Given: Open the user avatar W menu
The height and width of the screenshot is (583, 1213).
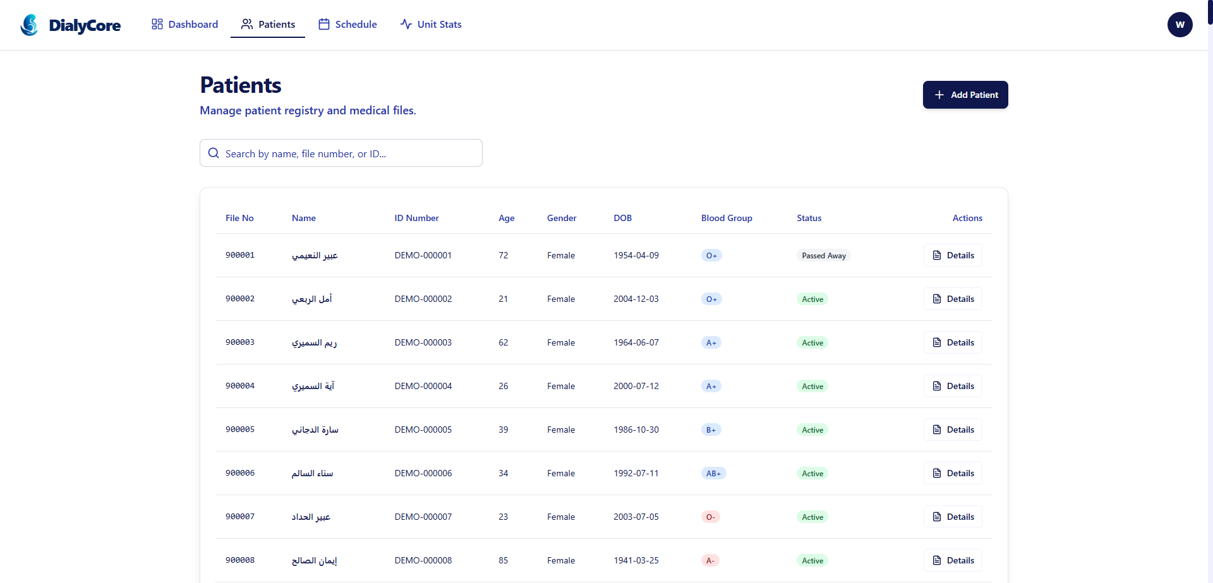Looking at the screenshot, I should point(1180,25).
